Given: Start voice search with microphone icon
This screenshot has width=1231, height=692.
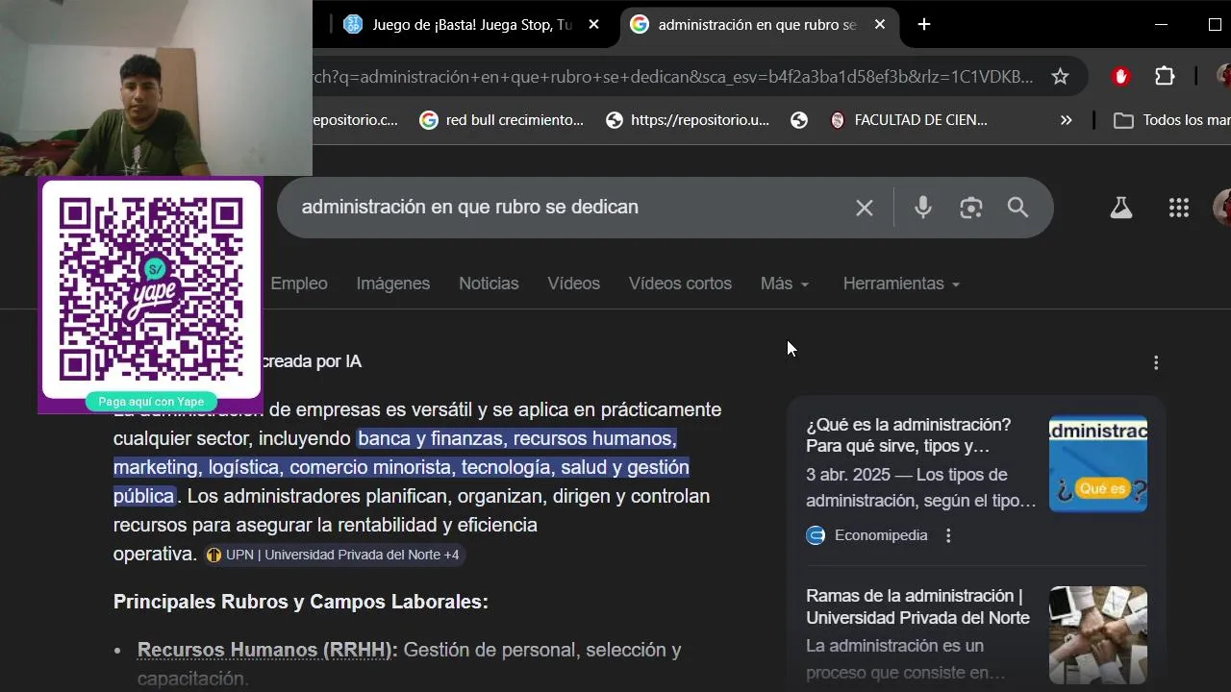Looking at the screenshot, I should pyautogui.click(x=923, y=208).
